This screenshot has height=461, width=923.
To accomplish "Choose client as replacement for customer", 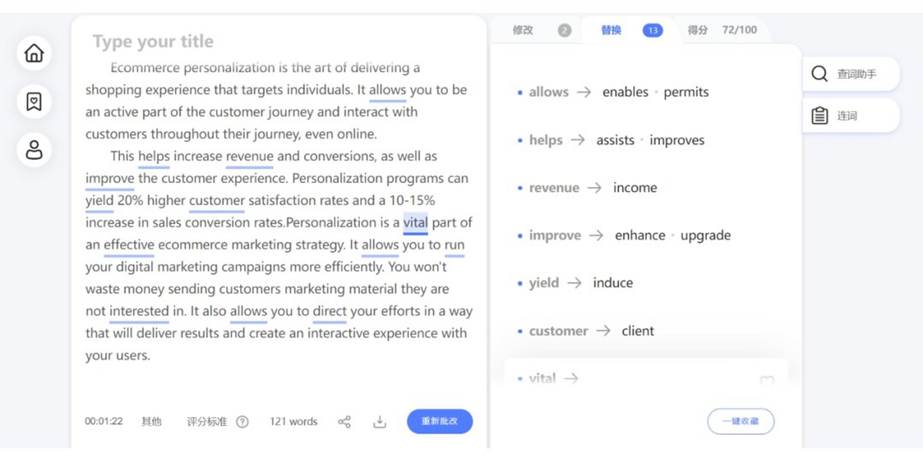I will 638,331.
